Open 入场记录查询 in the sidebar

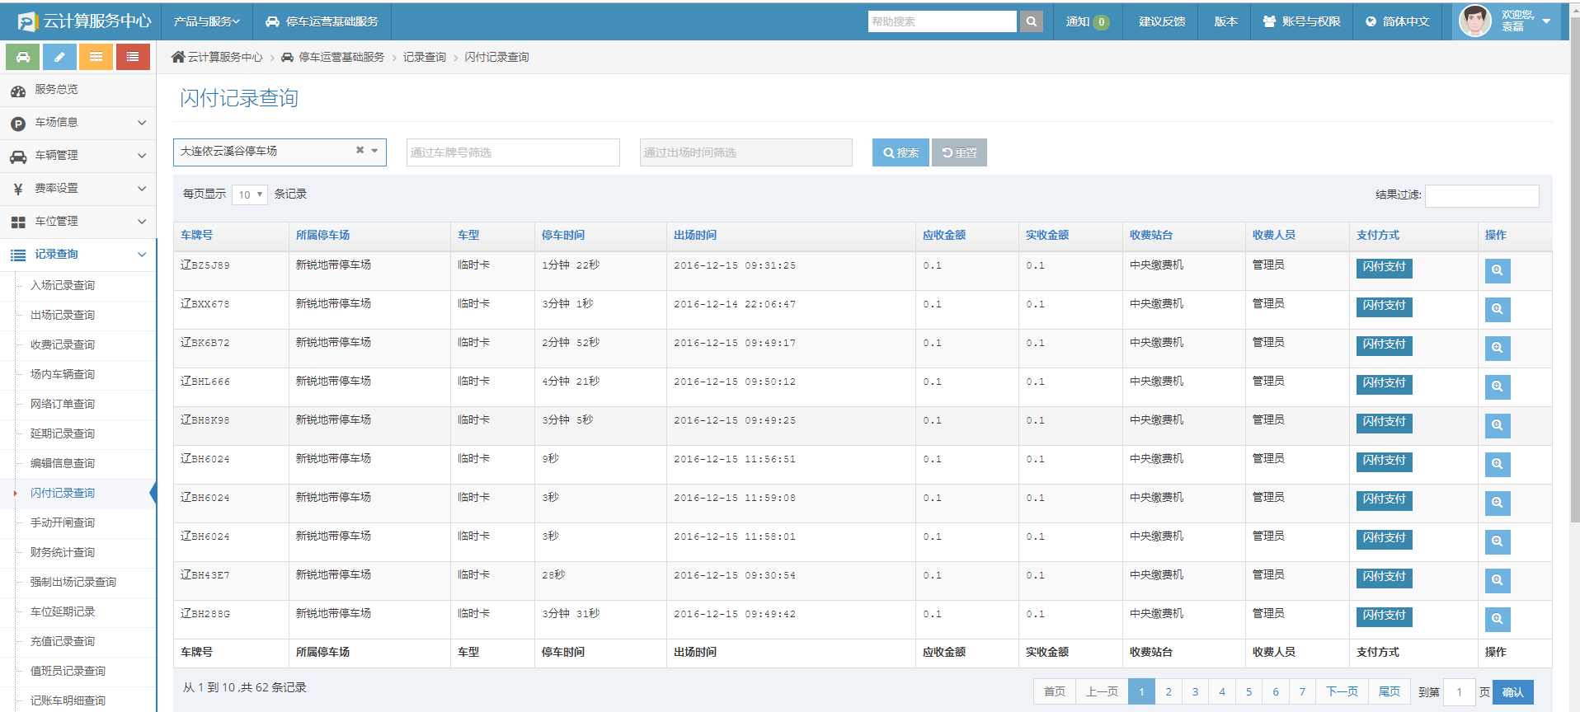coord(63,285)
